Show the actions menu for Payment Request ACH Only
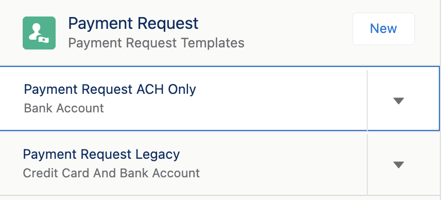444x200 pixels. [398, 101]
